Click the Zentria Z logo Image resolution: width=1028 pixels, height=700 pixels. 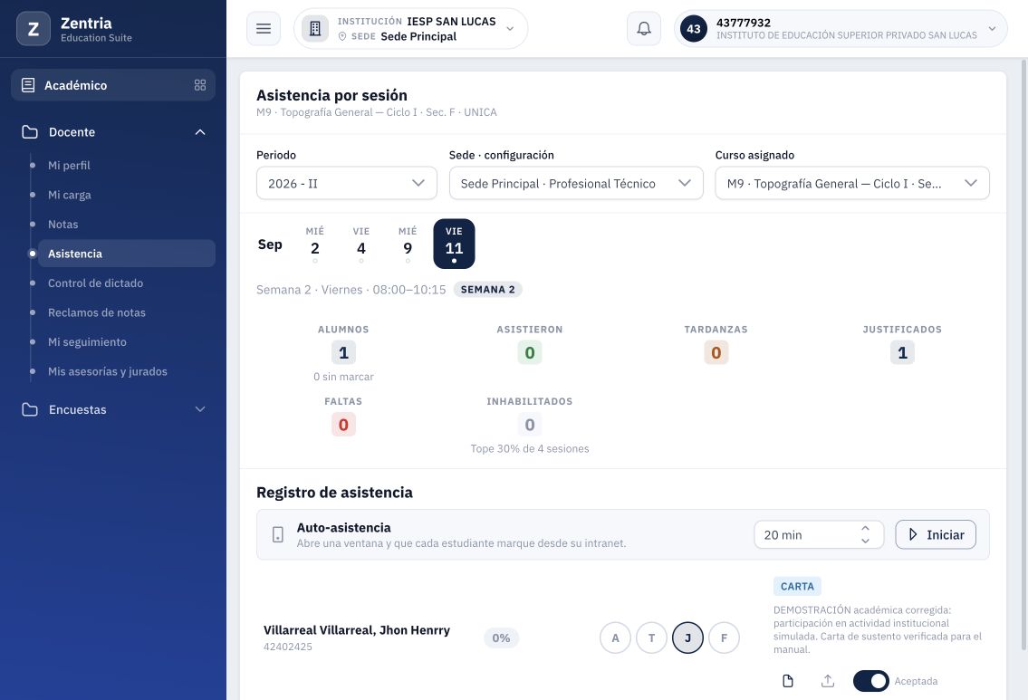coord(34,29)
